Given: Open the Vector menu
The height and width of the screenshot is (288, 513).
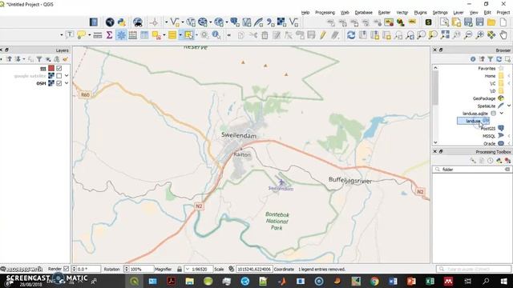Looking at the screenshot, I should click(402, 13).
